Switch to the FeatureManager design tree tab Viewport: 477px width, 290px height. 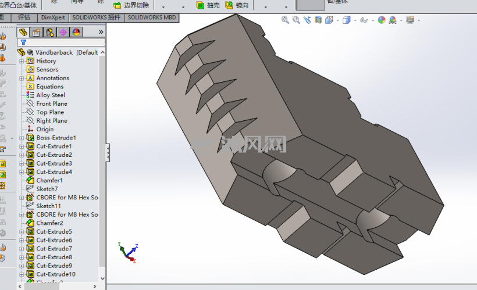[23, 32]
